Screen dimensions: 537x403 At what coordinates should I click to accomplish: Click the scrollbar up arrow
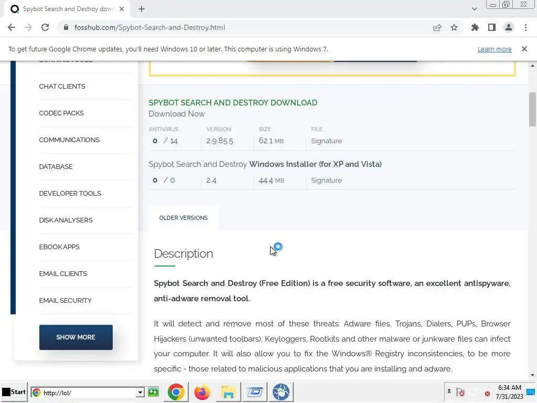tap(532, 65)
